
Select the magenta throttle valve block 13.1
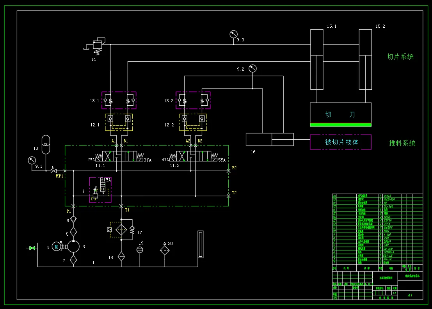pos(119,100)
